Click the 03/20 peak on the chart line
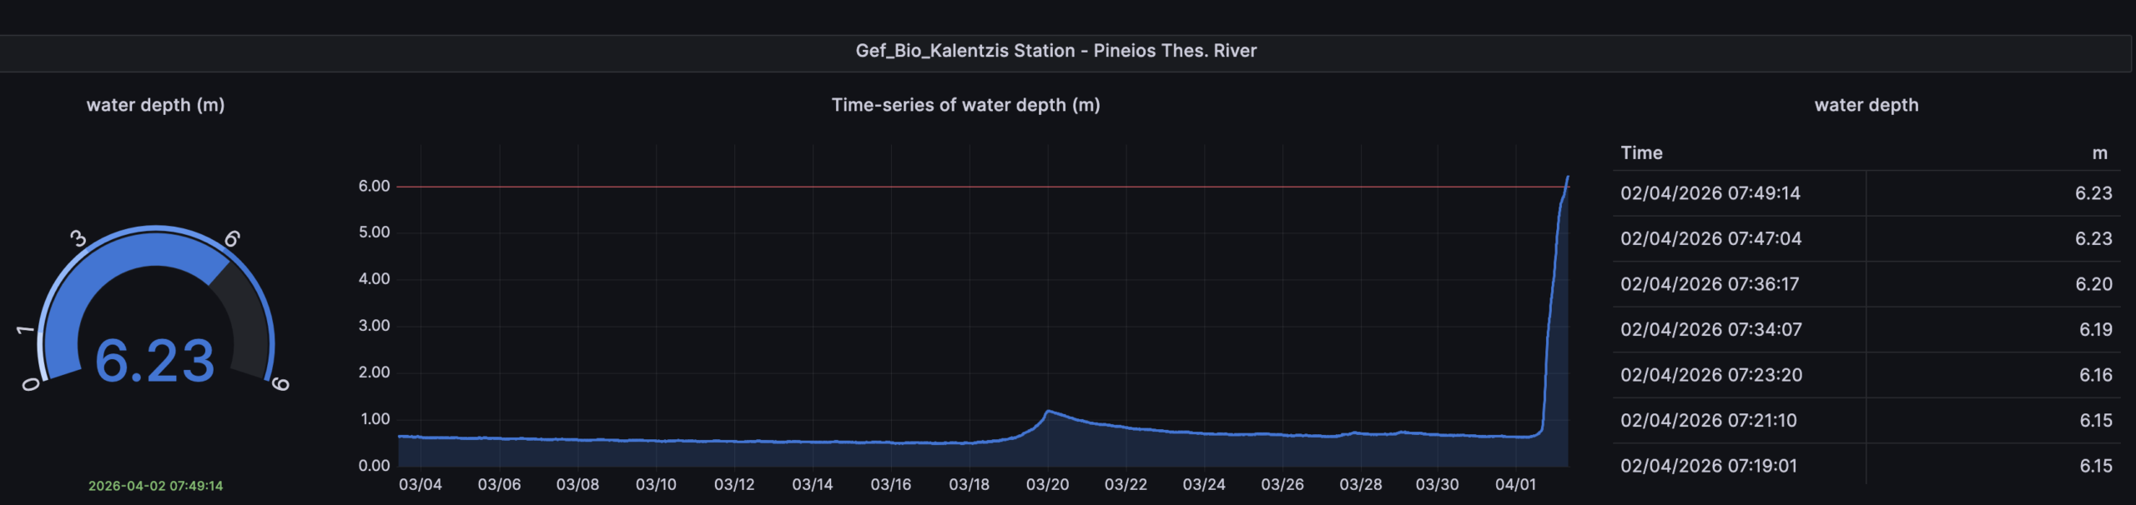The image size is (2136, 505). (x=1048, y=412)
